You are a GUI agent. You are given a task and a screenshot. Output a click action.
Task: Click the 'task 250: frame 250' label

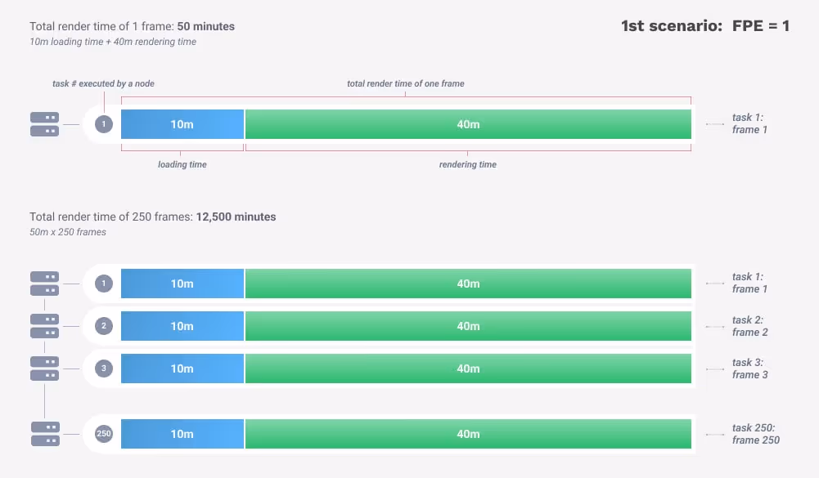pos(756,434)
